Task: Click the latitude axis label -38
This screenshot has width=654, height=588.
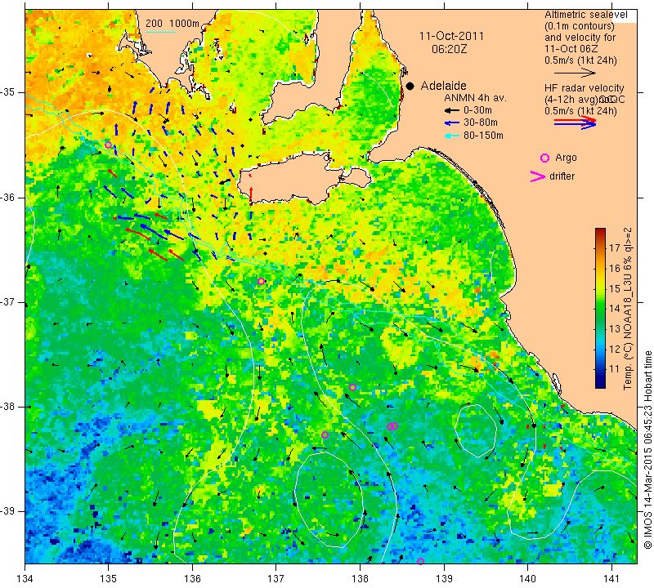Action: pos(7,407)
